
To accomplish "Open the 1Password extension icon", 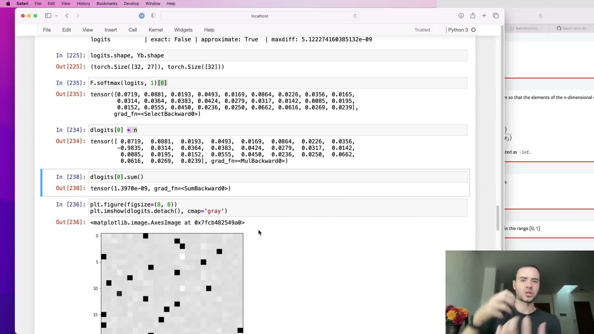I will (142, 16).
